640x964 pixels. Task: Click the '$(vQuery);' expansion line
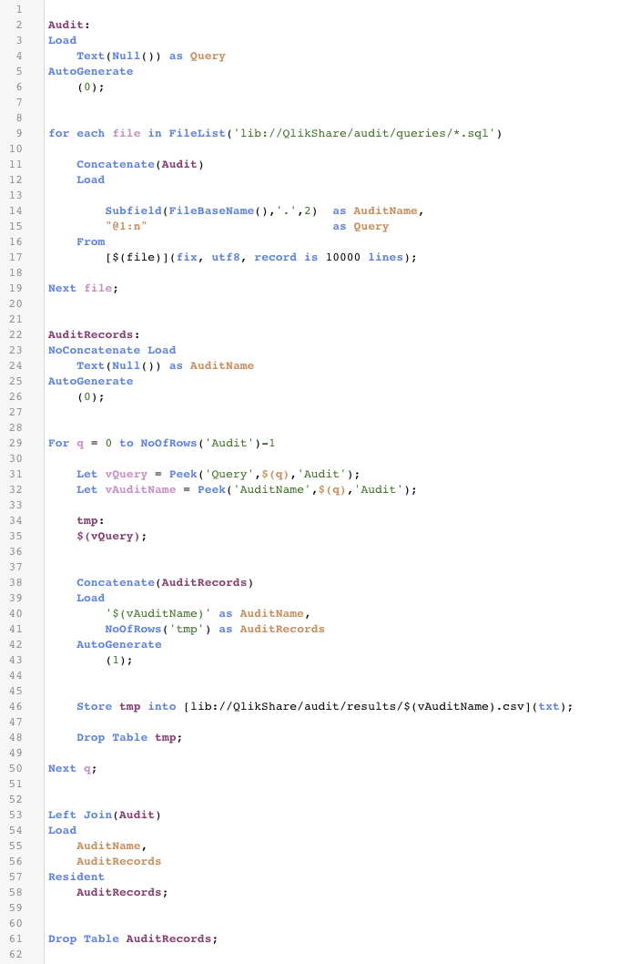tap(112, 536)
